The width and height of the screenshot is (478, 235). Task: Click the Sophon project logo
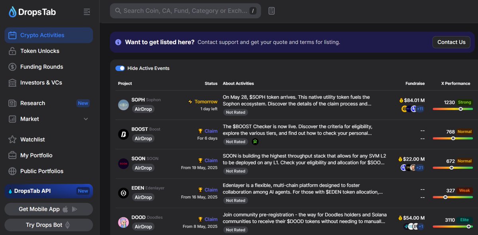123,105
